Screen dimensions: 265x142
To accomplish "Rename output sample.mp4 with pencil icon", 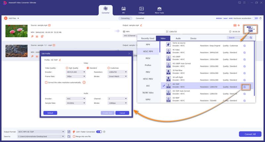I will click(x=141, y=25).
